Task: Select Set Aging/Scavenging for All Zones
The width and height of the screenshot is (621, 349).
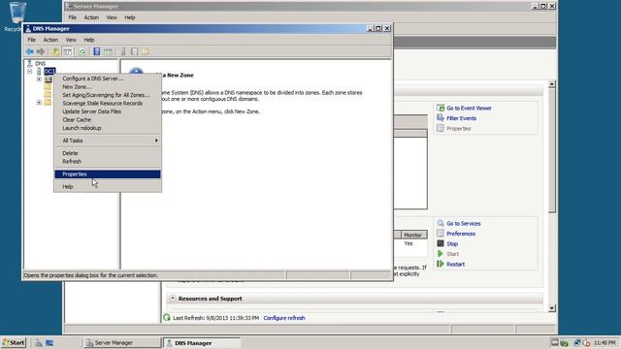Action: coord(108,95)
